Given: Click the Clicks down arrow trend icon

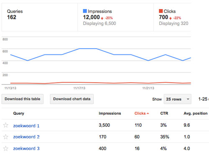Looking at the screenshot, I should [x=171, y=18].
